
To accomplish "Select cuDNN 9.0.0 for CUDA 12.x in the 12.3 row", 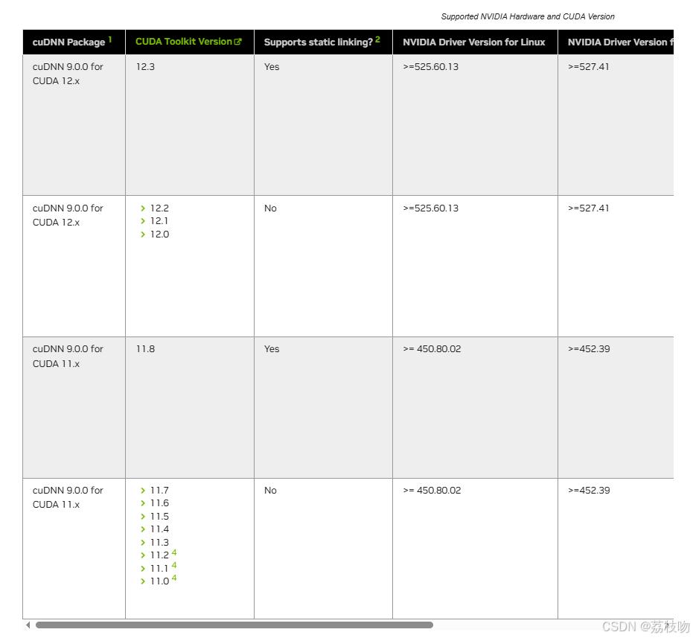I will (x=68, y=74).
